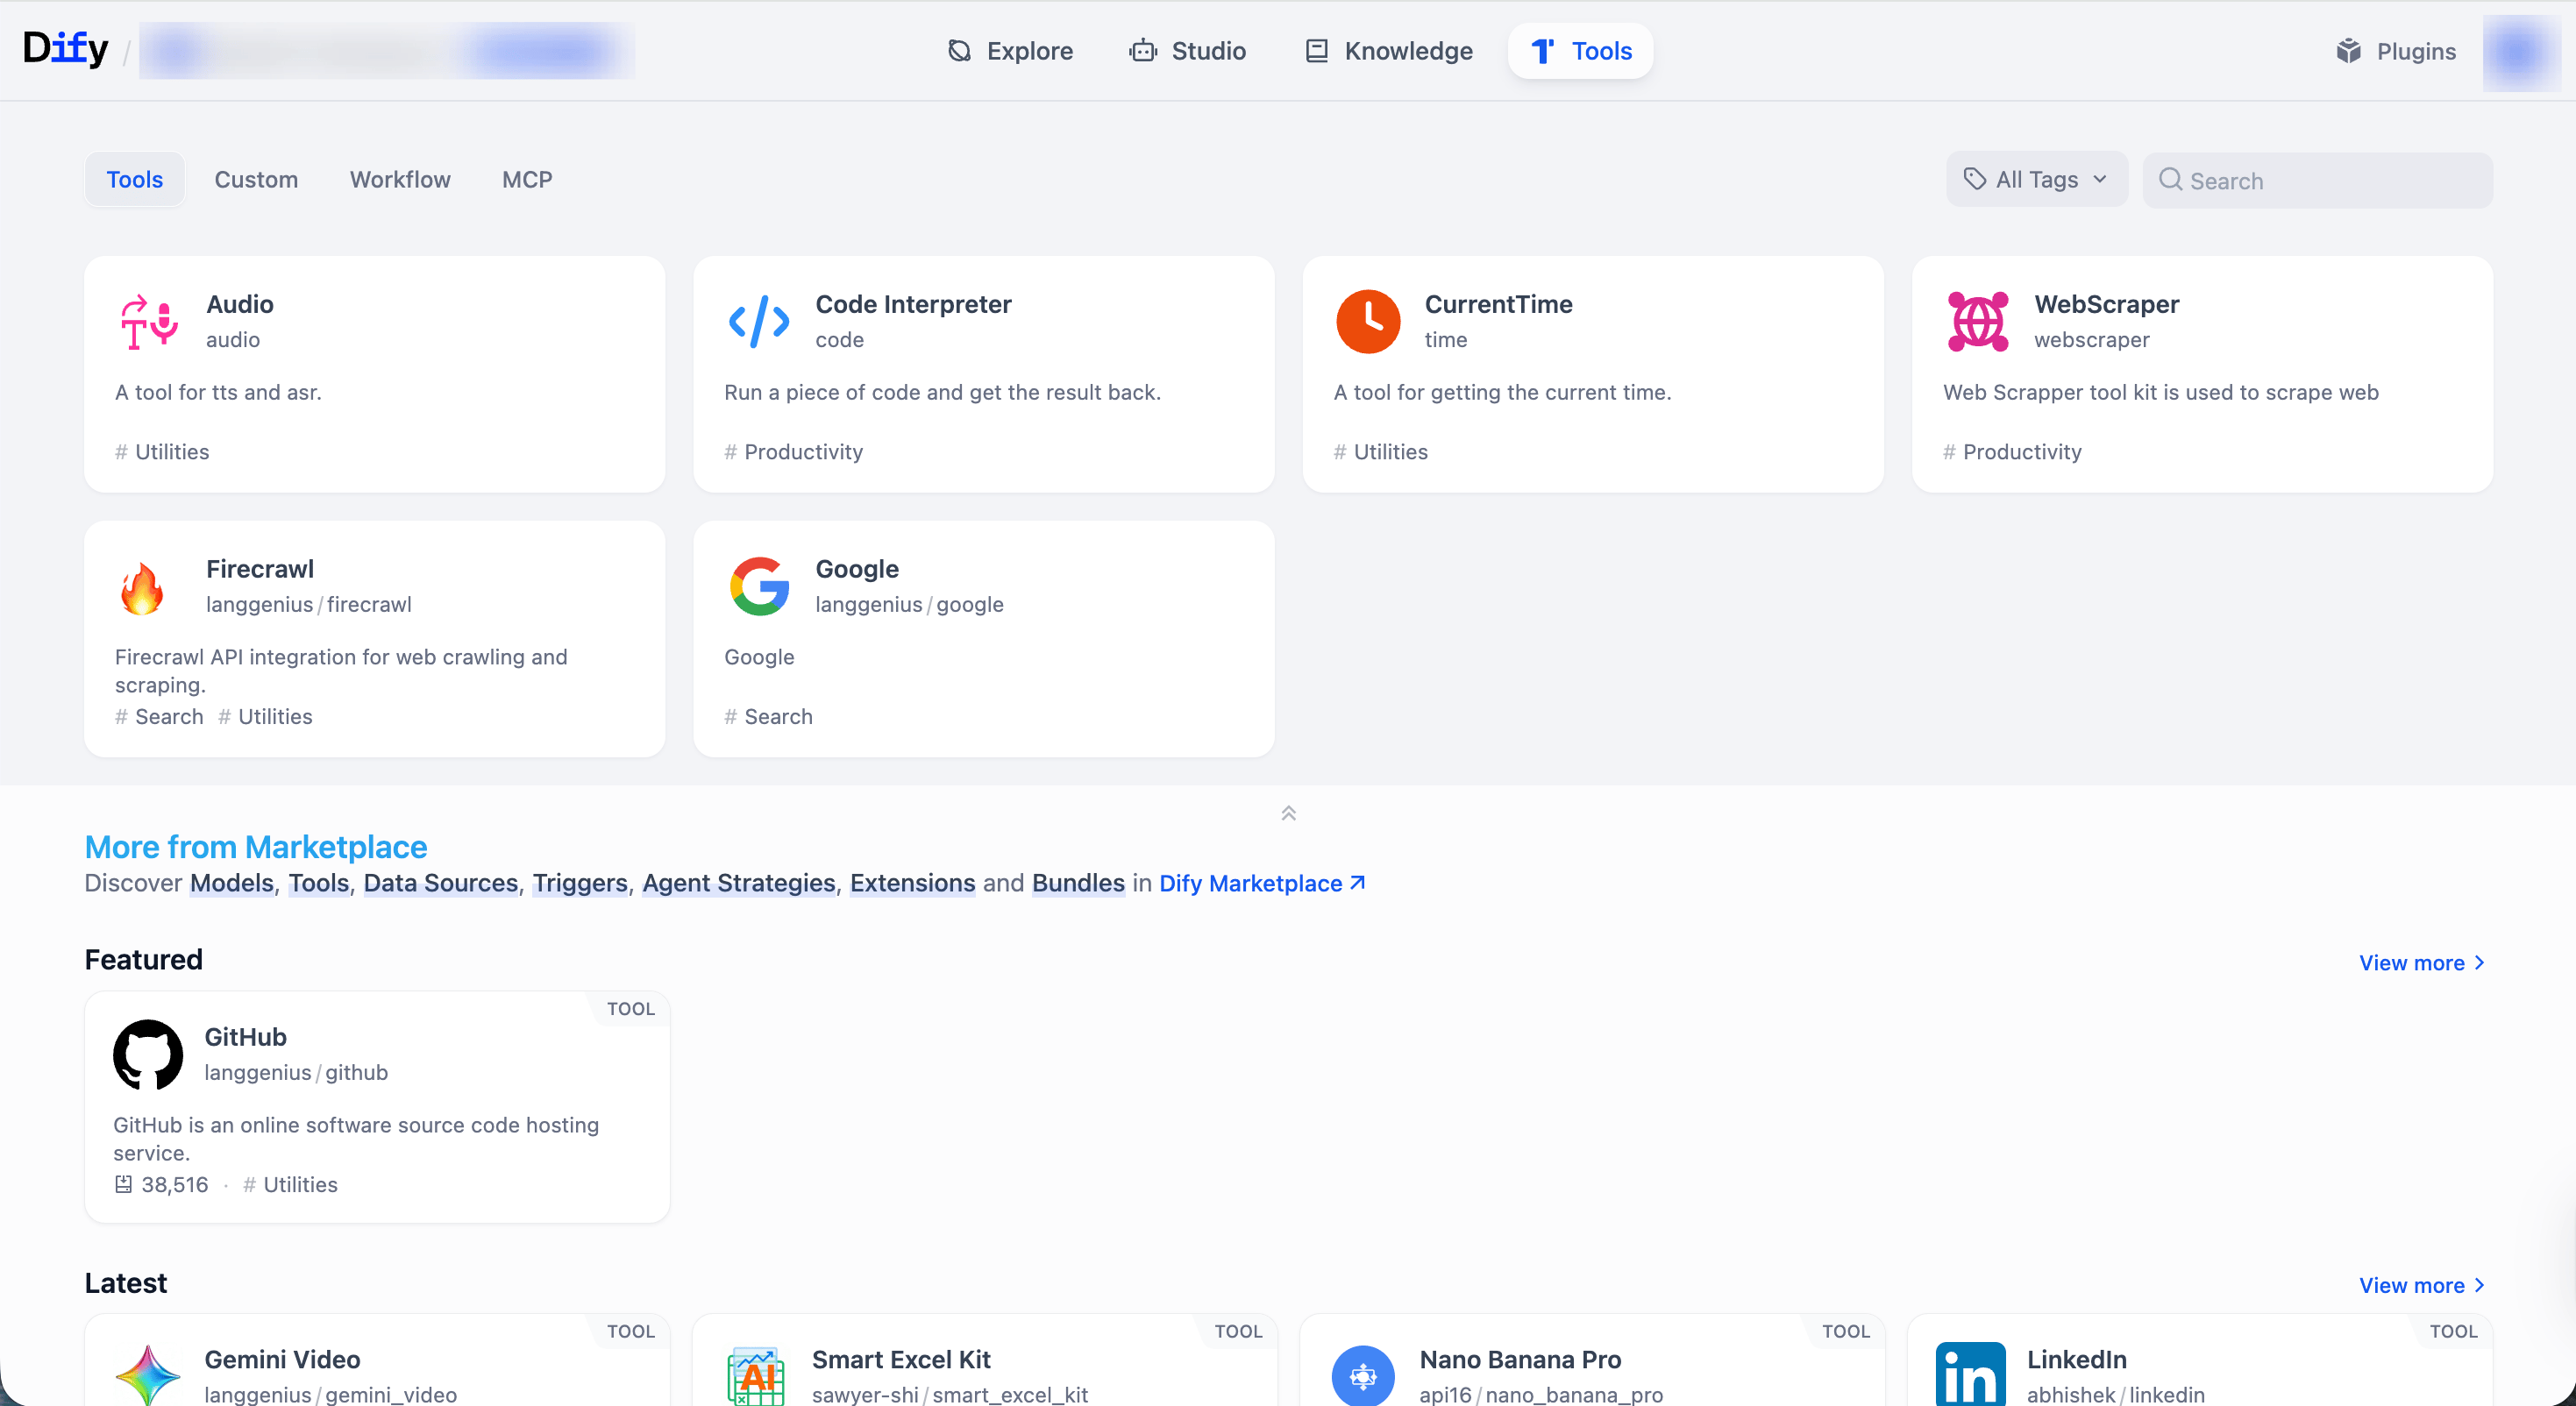
Task: Open the All Tags dropdown
Action: [2037, 180]
